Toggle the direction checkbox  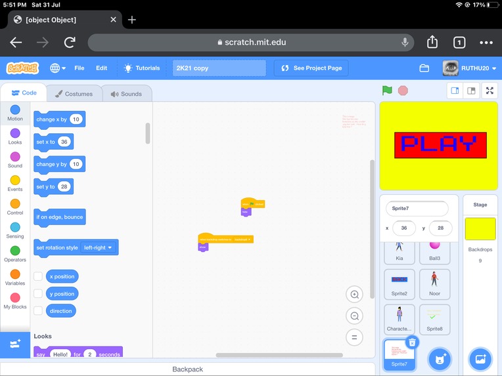pyautogui.click(x=38, y=310)
